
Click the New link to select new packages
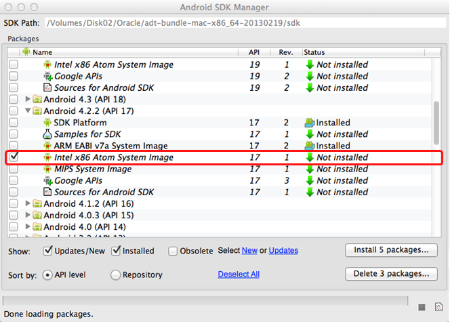249,251
